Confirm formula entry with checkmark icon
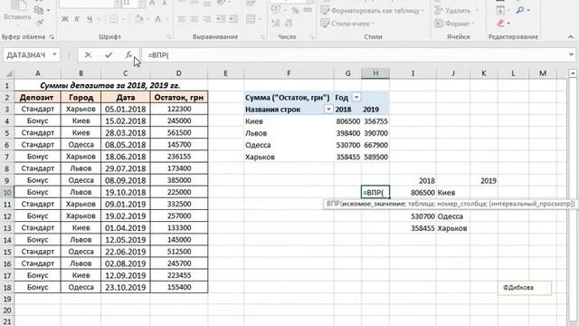 (109, 55)
